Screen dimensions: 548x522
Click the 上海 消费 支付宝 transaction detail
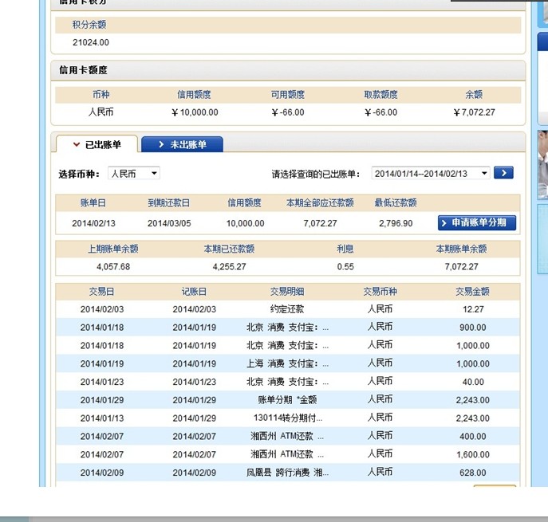[x=287, y=363]
